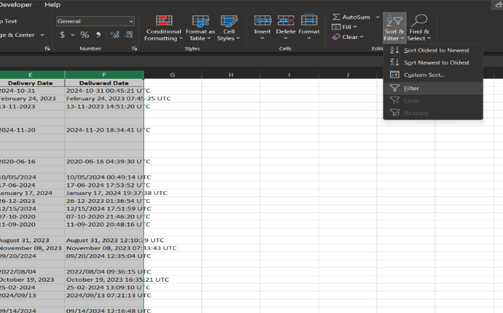The image size is (503, 313).
Task: Click the Delivery Date header cell
Action: (x=32, y=83)
